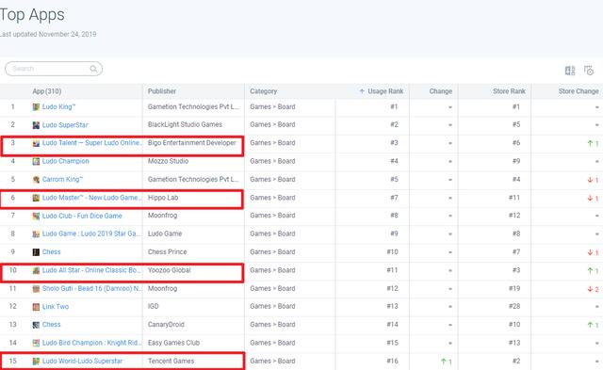Sort by the Store Rank column header
Viewport: 603px width, 370px height.
(509, 91)
